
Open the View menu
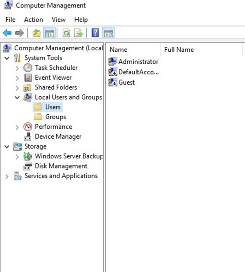point(59,20)
